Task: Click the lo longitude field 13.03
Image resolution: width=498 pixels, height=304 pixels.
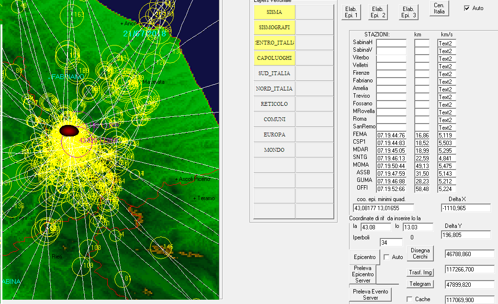Action: click(418, 227)
